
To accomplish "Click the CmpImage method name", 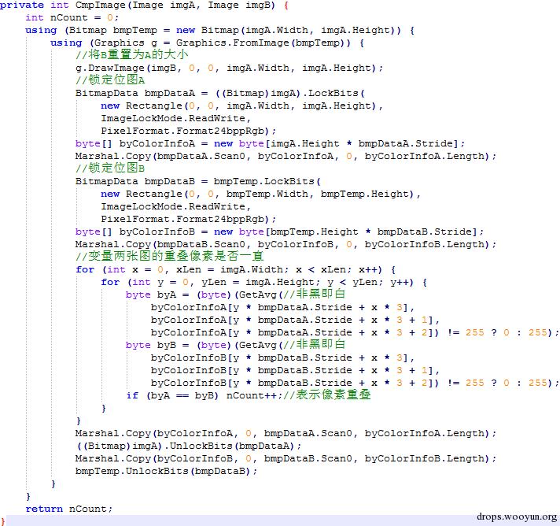I will coord(101,6).
